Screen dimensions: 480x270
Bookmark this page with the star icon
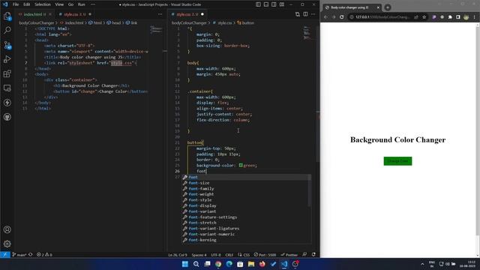tap(424, 17)
